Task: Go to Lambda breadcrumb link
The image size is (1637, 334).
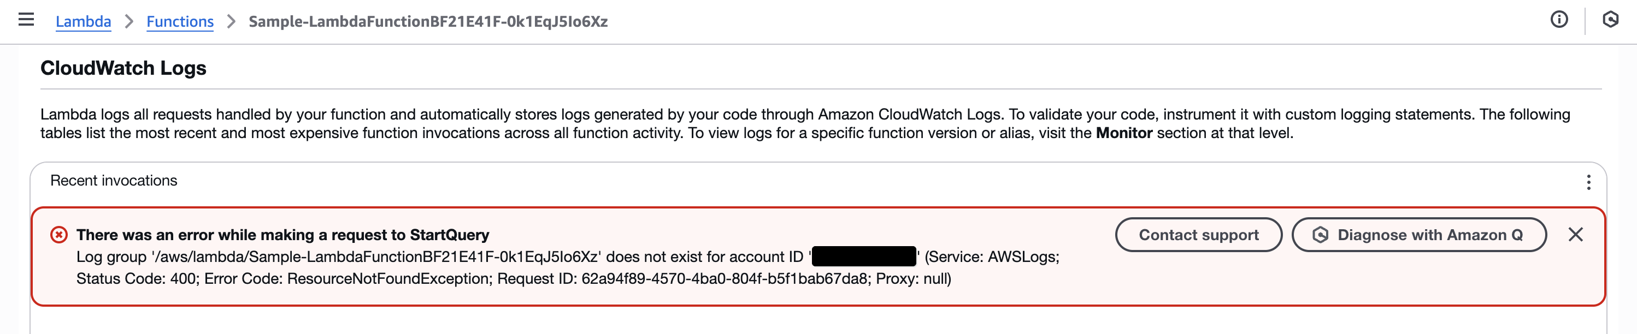Action: tap(83, 22)
